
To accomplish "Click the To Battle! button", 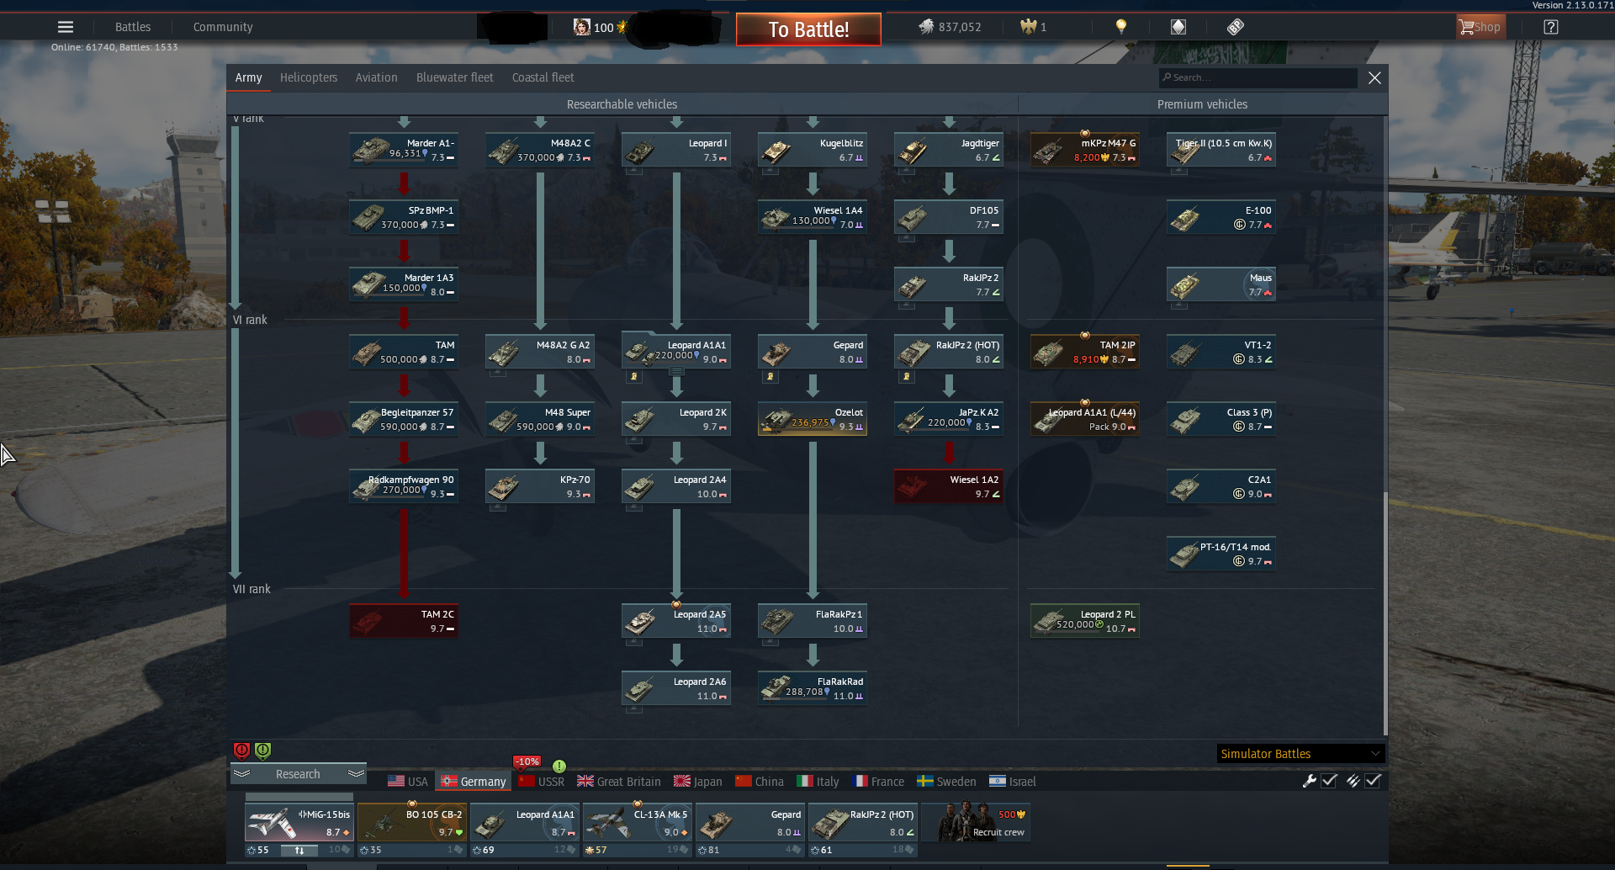I will 808,29.
